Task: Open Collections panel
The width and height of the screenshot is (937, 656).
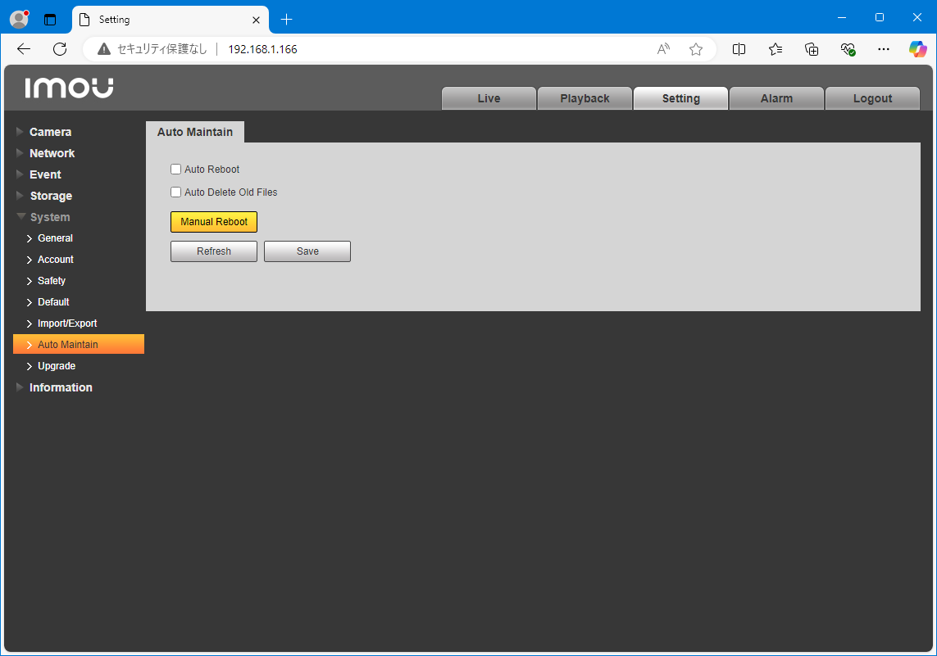Action: click(x=812, y=49)
